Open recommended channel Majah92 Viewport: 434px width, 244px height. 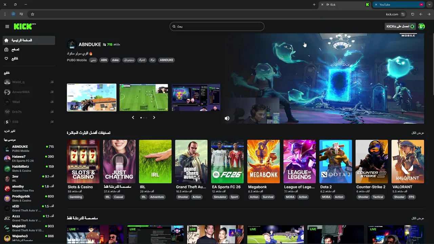[29, 228]
